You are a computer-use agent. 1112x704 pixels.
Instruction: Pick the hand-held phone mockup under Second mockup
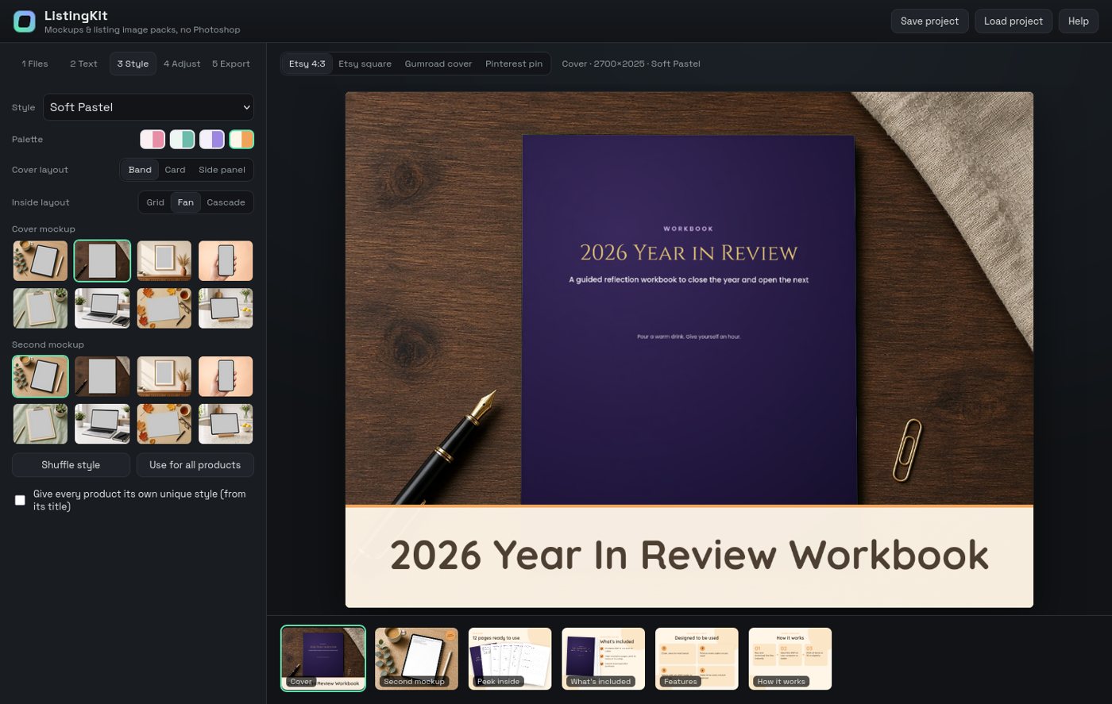pyautogui.click(x=226, y=376)
